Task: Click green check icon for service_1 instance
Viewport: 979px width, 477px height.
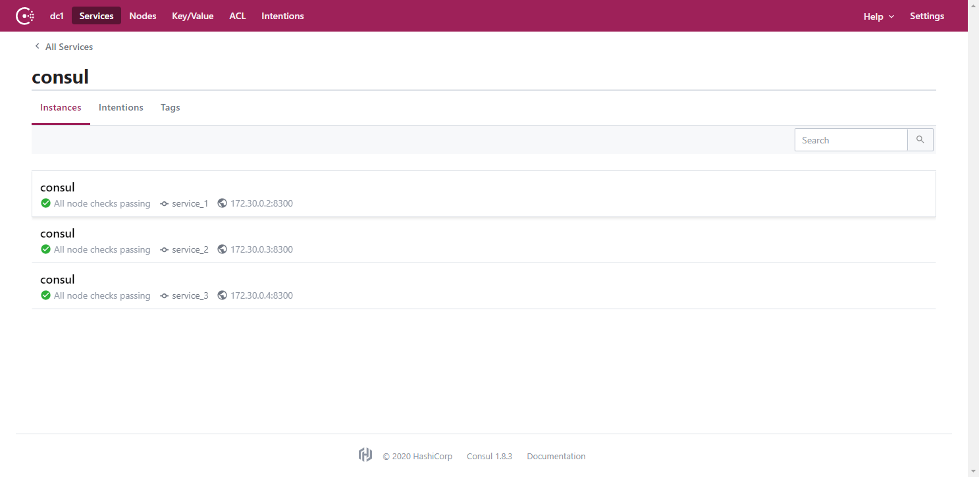Action: [x=45, y=203]
